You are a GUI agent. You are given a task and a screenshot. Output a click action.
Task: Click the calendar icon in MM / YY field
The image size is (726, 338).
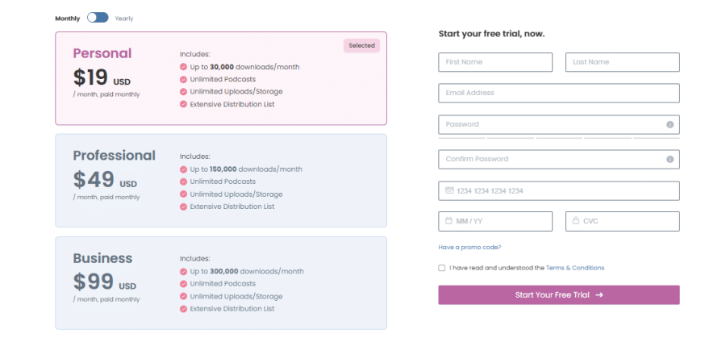coord(449,221)
